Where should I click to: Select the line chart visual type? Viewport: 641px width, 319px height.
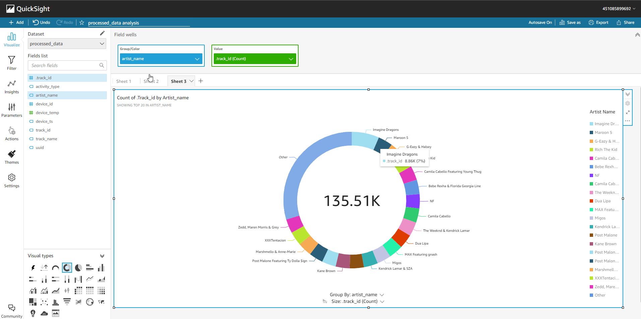(90, 279)
